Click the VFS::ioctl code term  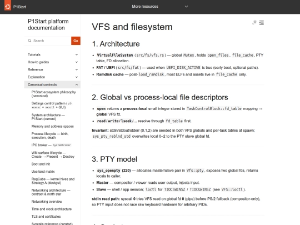click(232, 189)
